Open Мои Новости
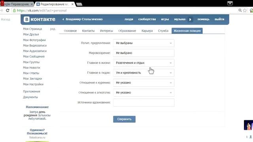 click(32, 67)
